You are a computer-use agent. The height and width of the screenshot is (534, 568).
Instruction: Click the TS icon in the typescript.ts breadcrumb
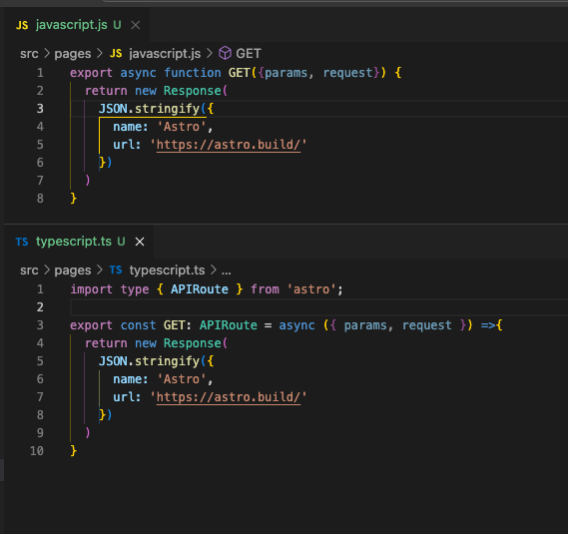coord(116,269)
